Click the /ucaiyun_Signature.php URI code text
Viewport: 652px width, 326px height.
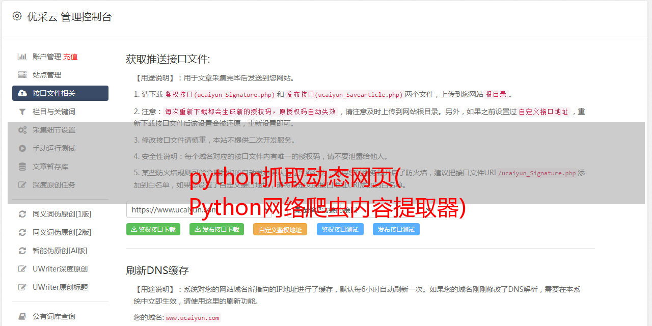[x=537, y=173]
